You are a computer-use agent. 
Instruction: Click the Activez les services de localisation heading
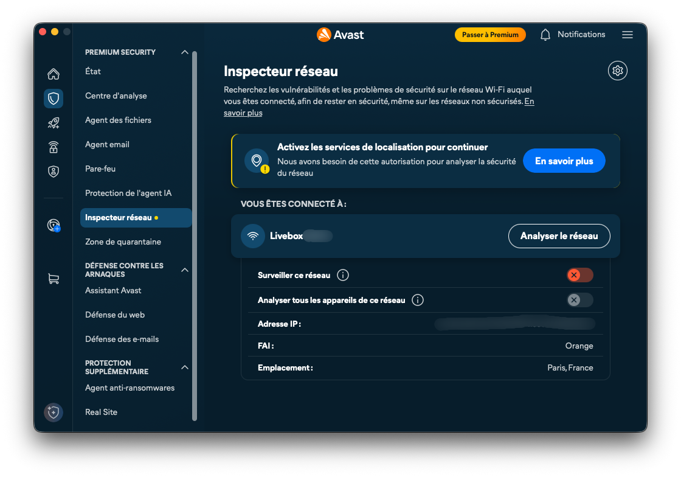coord(382,147)
